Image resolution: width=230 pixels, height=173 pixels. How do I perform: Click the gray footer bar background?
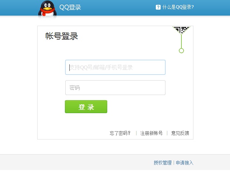(73, 162)
